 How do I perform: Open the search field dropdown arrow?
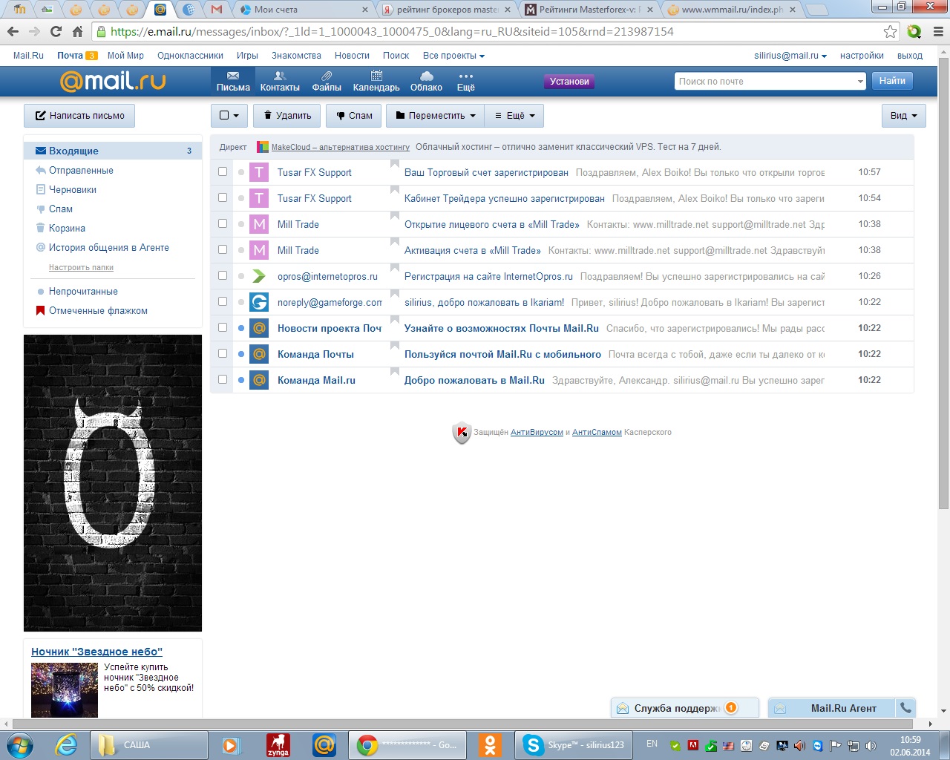point(860,82)
